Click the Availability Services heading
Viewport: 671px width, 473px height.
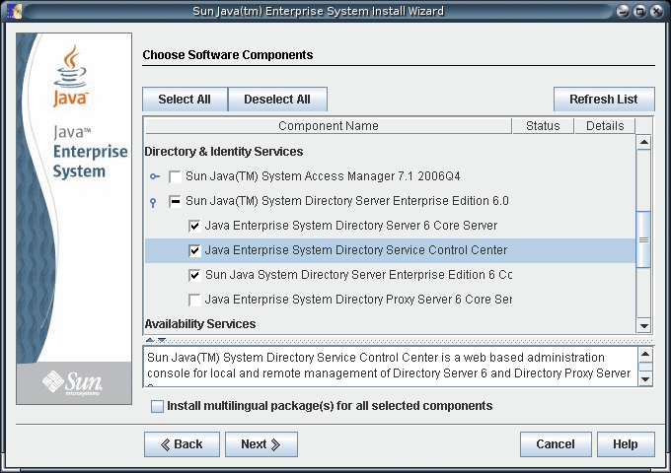200,324
